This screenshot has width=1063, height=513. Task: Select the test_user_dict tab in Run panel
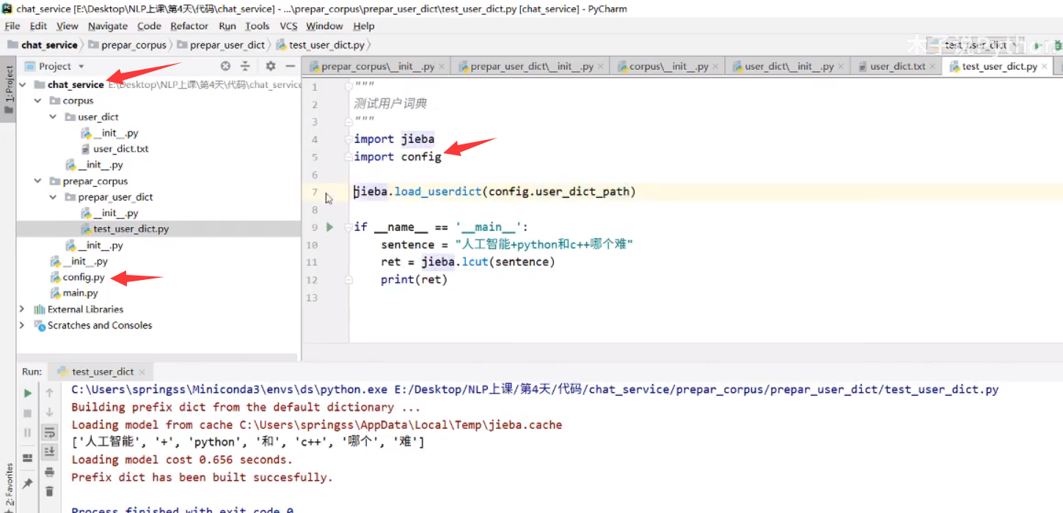coord(102,372)
